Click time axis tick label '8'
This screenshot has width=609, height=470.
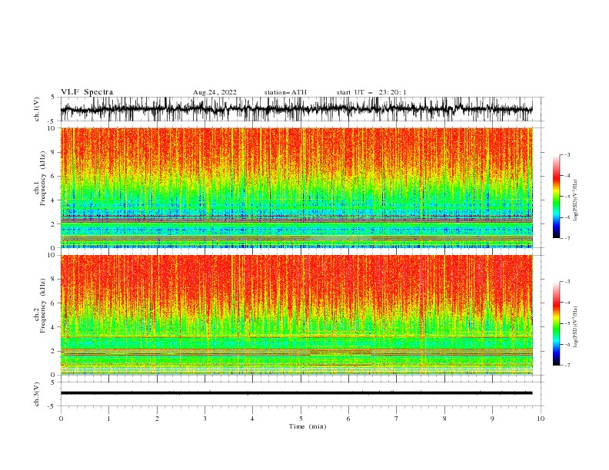pyautogui.click(x=444, y=419)
